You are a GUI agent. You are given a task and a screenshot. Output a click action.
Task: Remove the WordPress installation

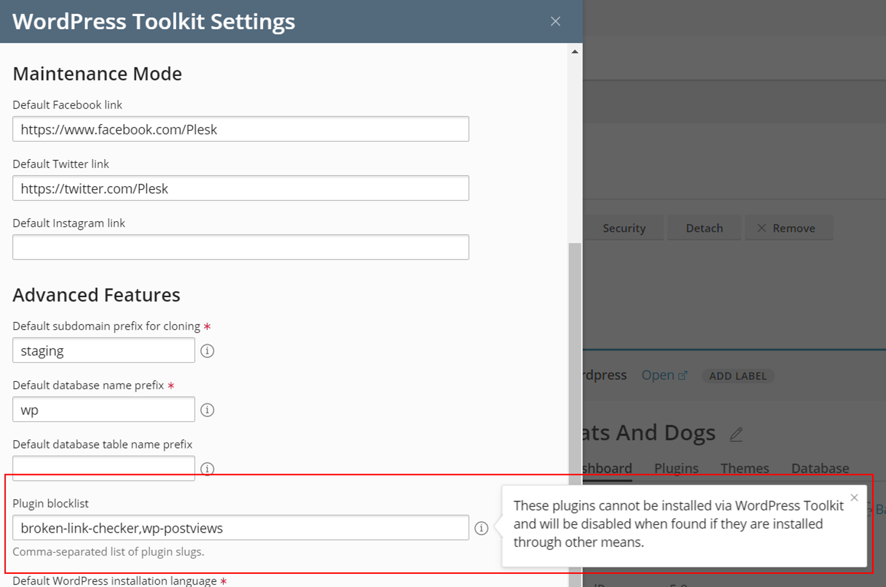tap(789, 228)
